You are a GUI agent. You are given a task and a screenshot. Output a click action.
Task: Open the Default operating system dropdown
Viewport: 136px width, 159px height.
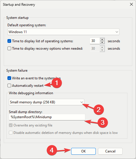coord(117,32)
